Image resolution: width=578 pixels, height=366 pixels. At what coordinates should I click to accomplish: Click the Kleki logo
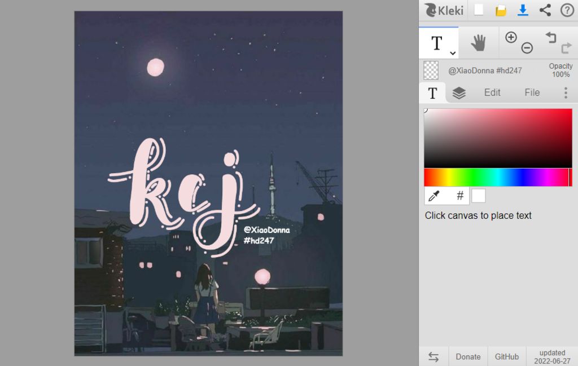444,10
